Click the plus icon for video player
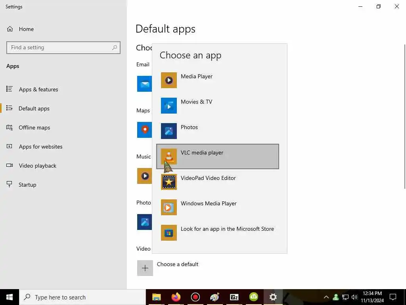This screenshot has width=406, height=305. (145, 268)
